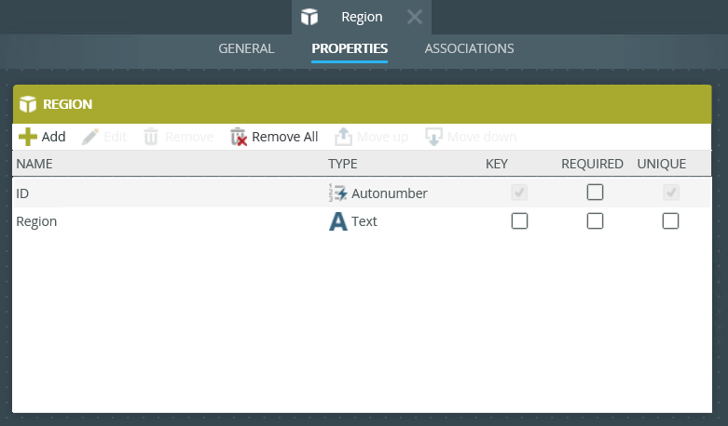
Task: Close the Region document tab
Action: pos(415,17)
